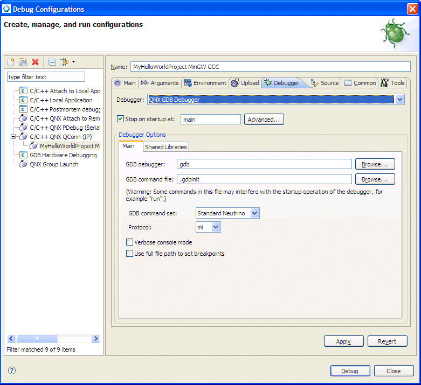Screen dimensions: 421x385
Task: Open the GDB command set dropdown
Action: 255,213
